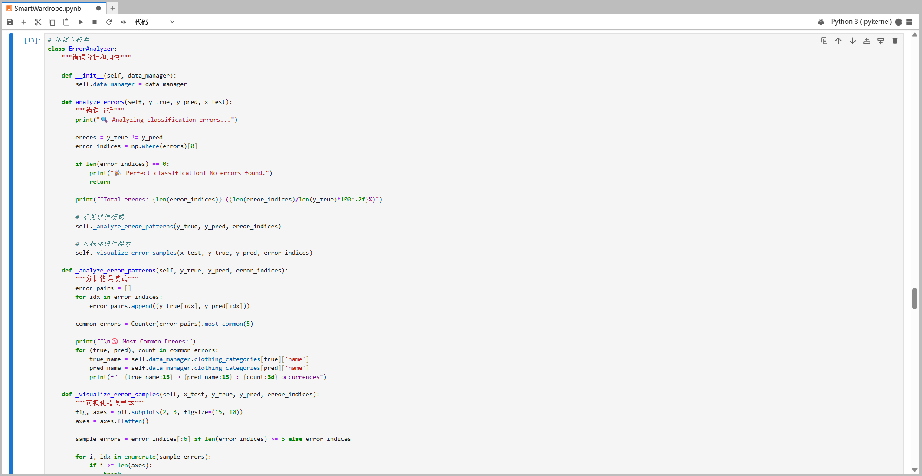Insert a new cell below with the plus icon

click(x=24, y=22)
